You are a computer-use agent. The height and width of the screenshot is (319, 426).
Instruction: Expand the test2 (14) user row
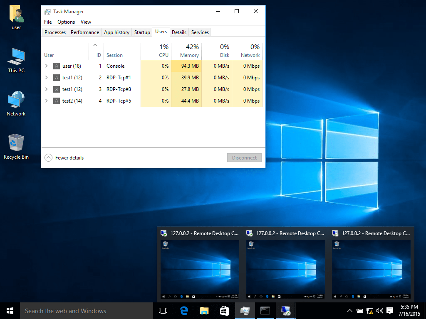pos(47,101)
